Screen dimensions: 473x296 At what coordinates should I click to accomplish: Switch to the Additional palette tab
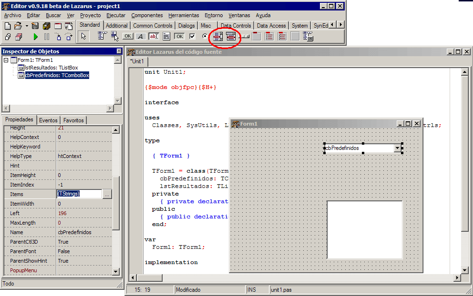tap(116, 26)
